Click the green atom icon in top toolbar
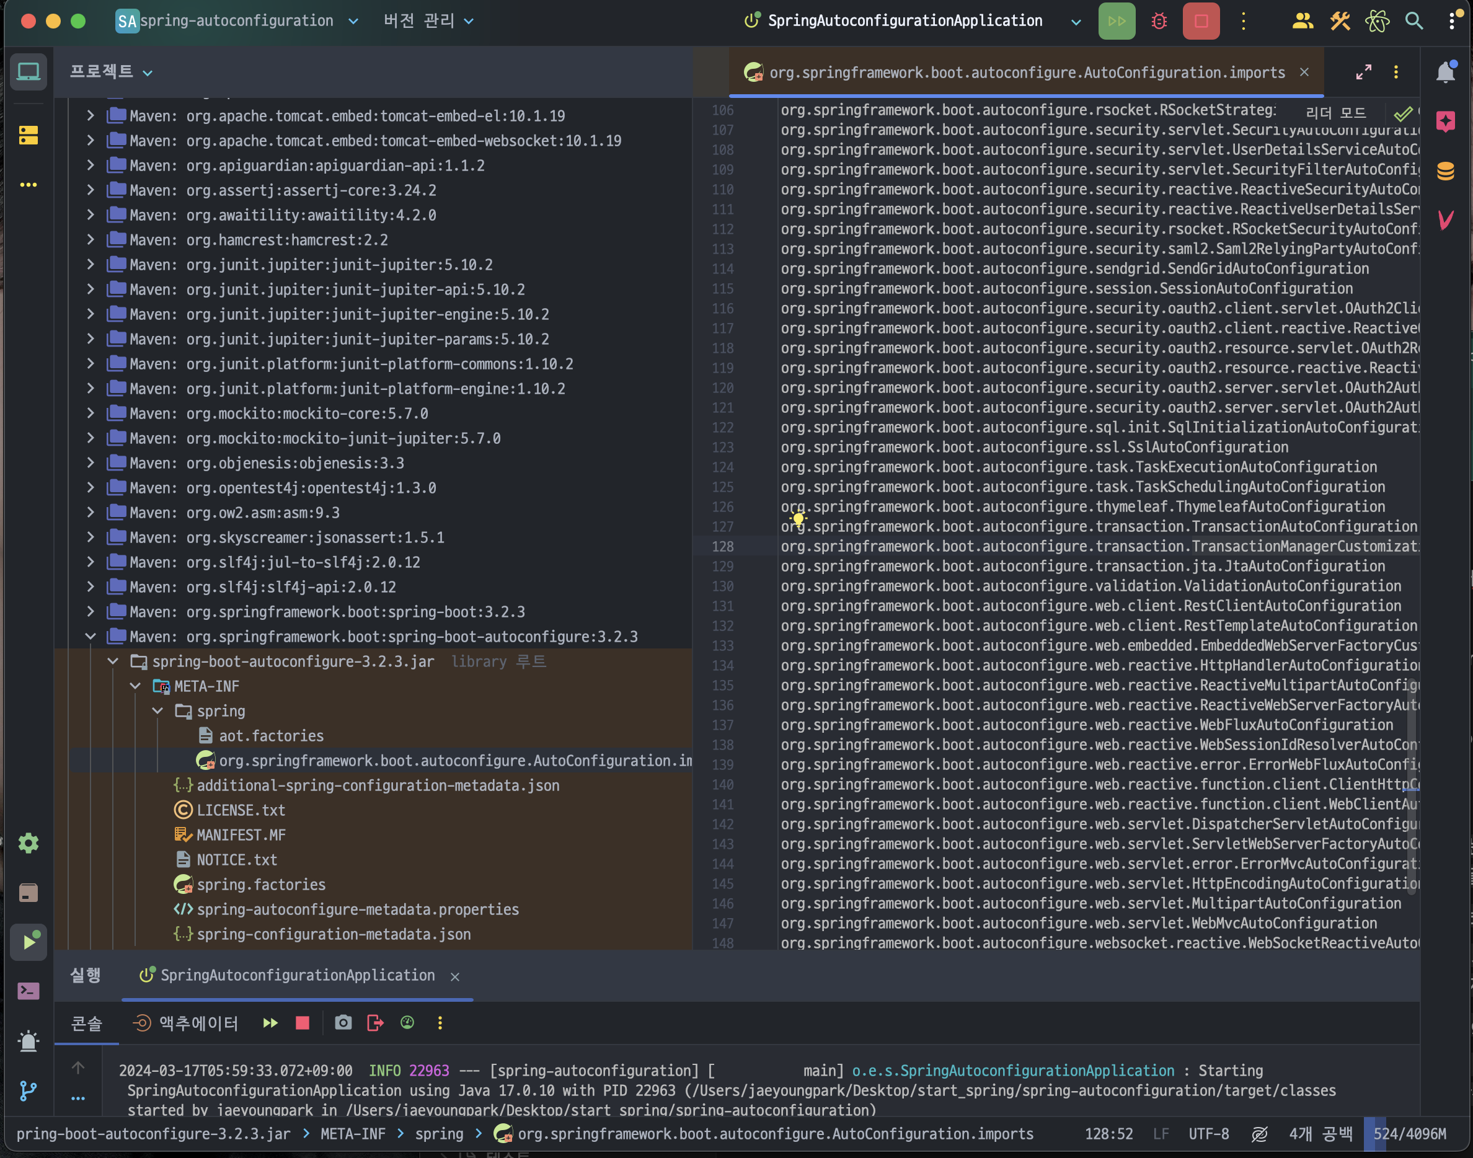 pos(1377,21)
